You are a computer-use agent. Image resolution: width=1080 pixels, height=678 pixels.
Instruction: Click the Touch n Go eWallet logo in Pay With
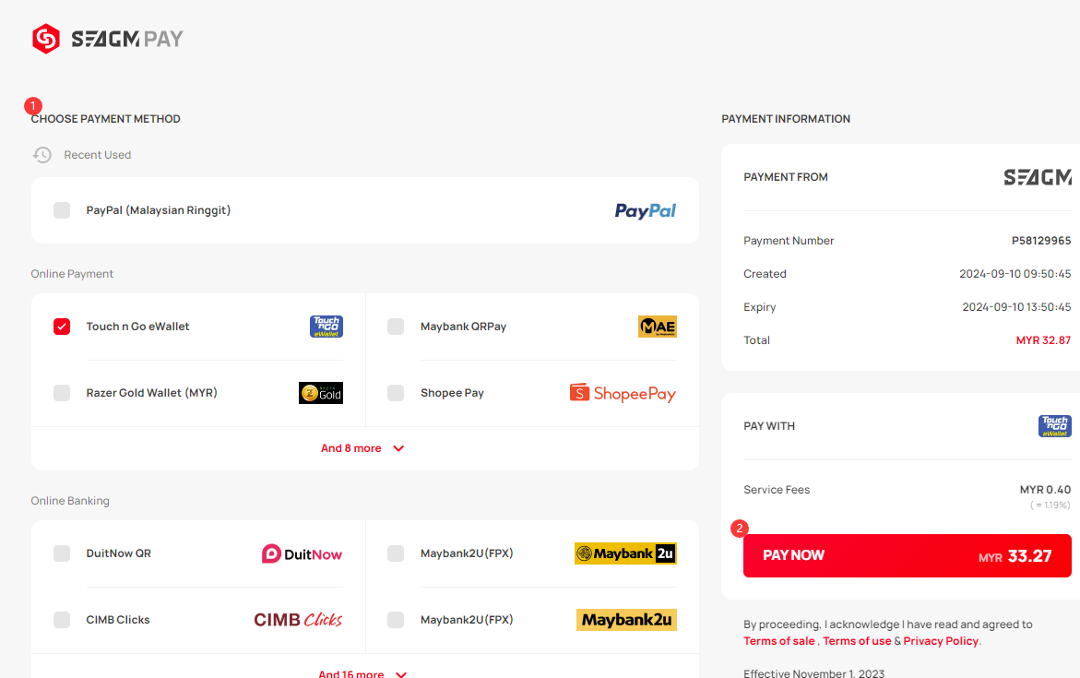pyautogui.click(x=1055, y=426)
